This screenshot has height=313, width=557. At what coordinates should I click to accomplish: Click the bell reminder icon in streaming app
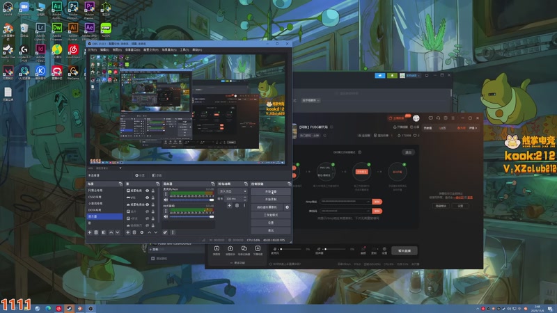click(395, 127)
